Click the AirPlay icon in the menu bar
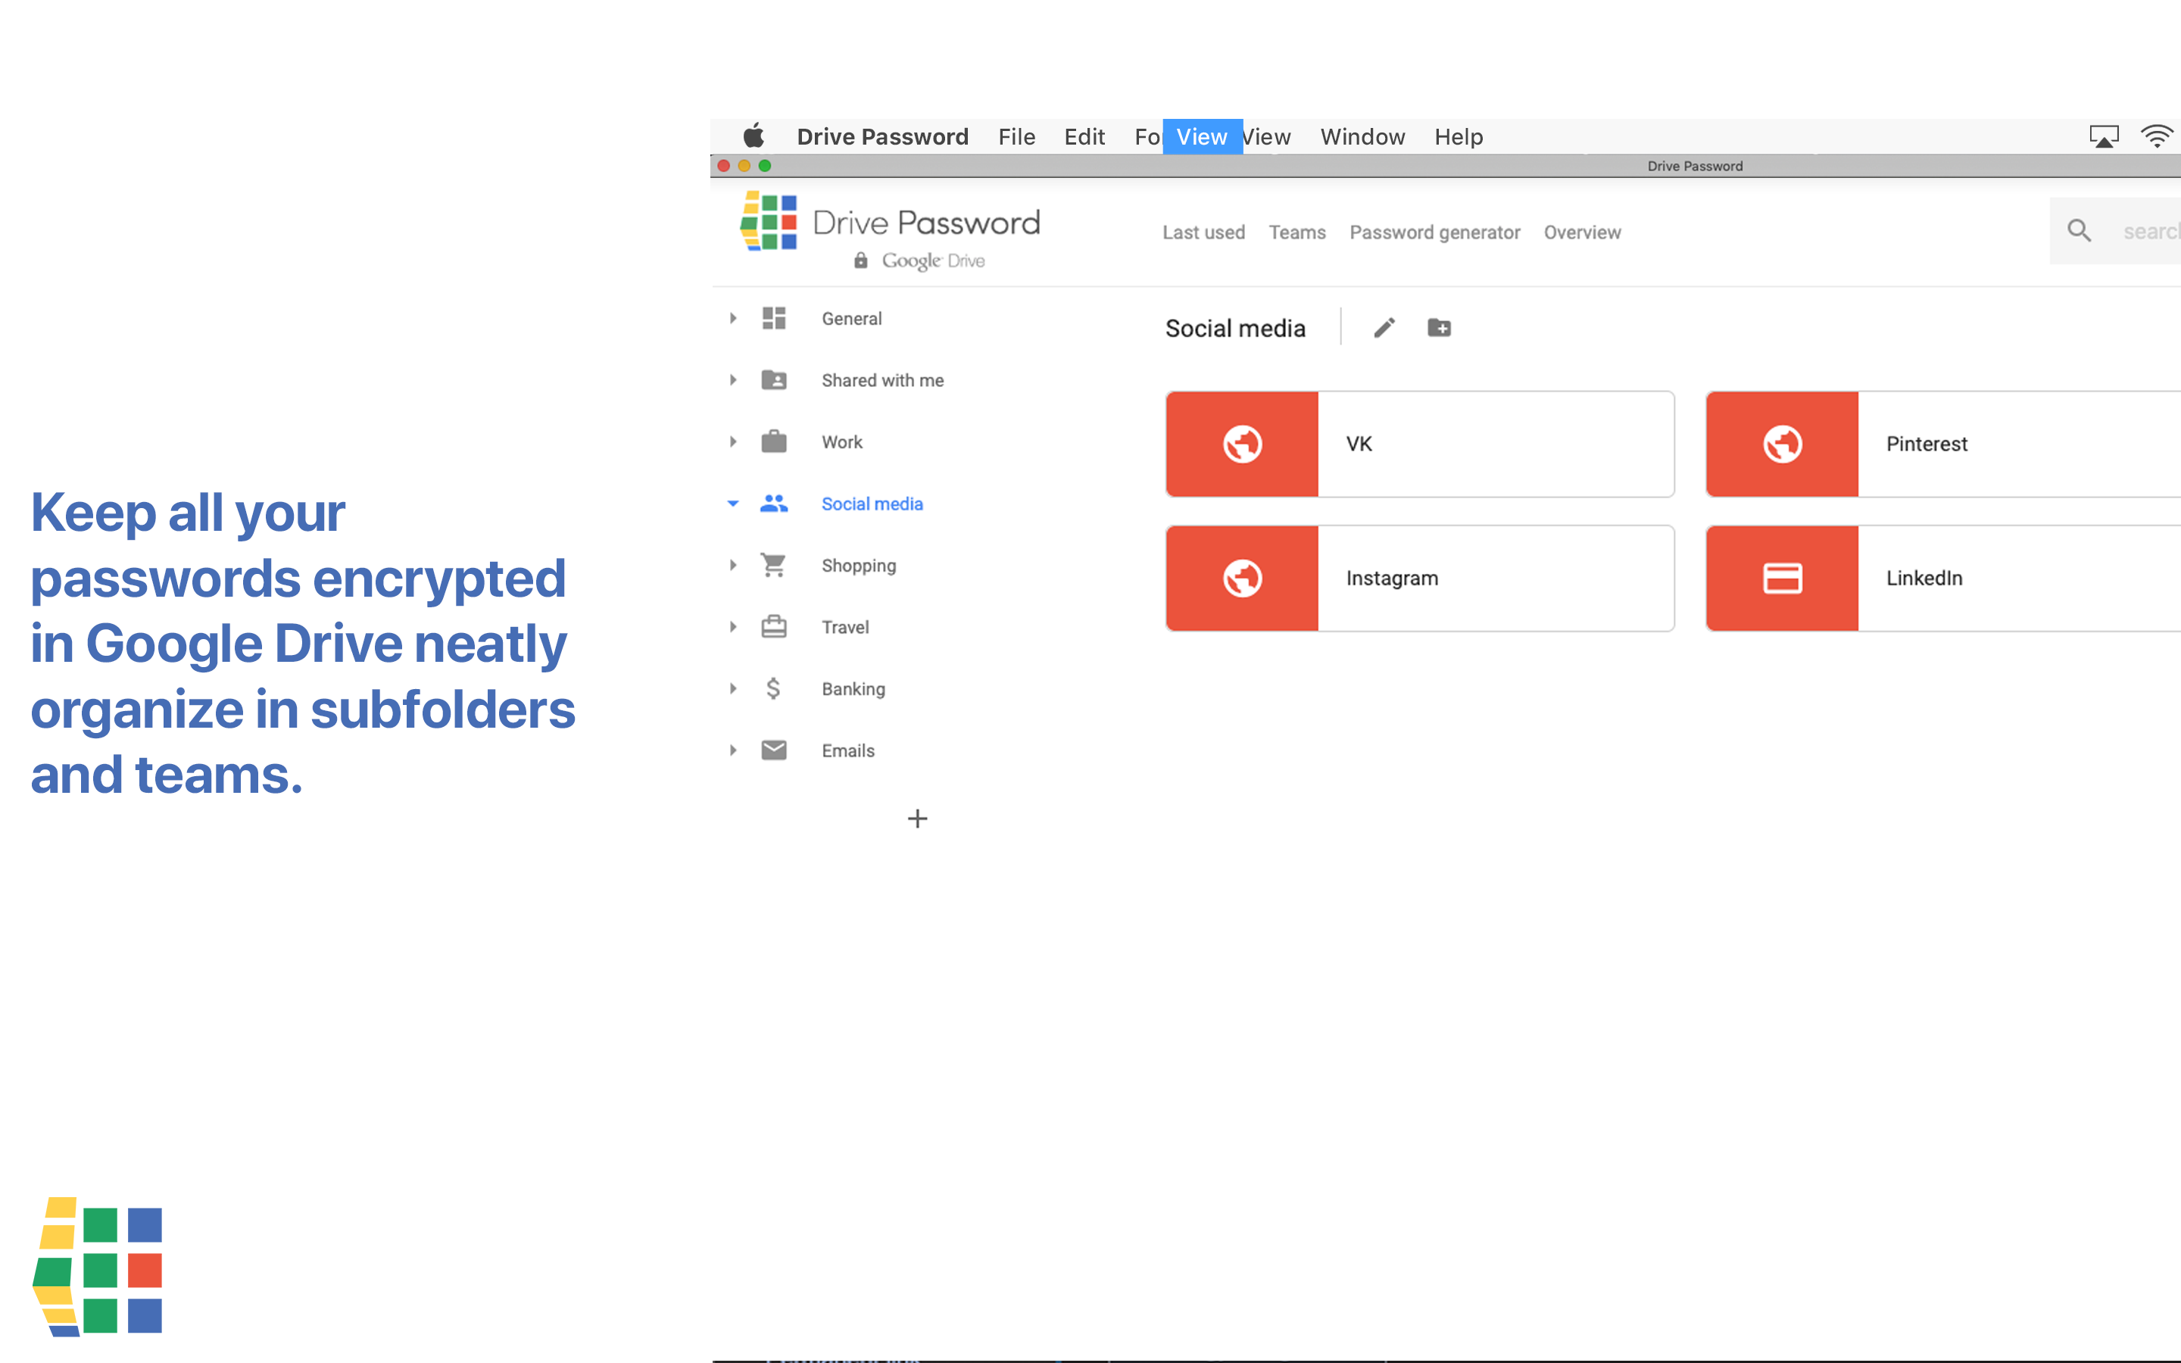This screenshot has width=2181, height=1363. [2104, 136]
